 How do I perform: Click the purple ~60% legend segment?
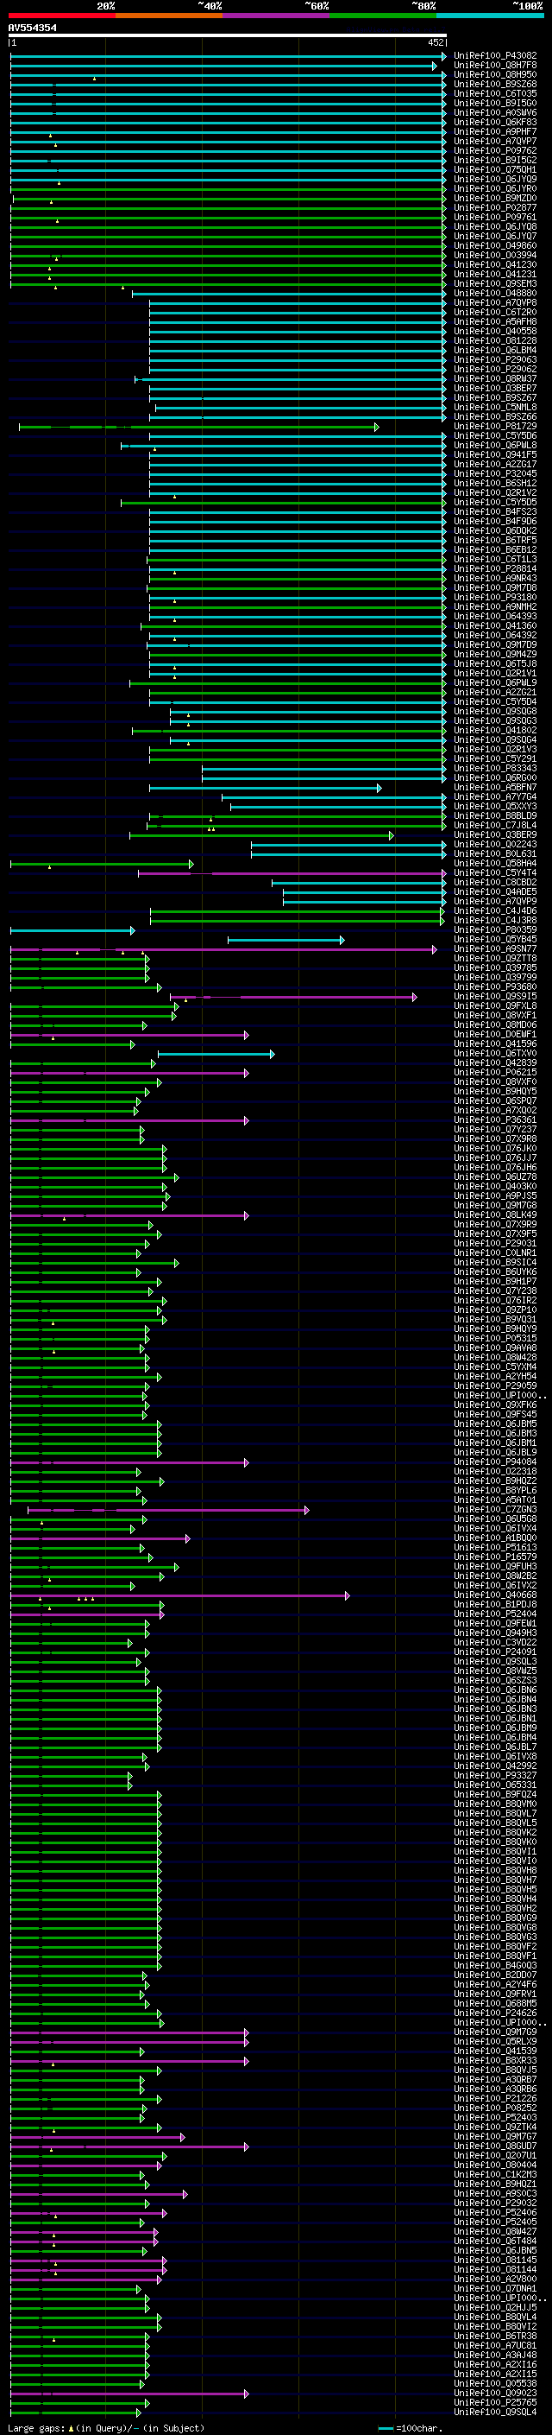click(277, 16)
